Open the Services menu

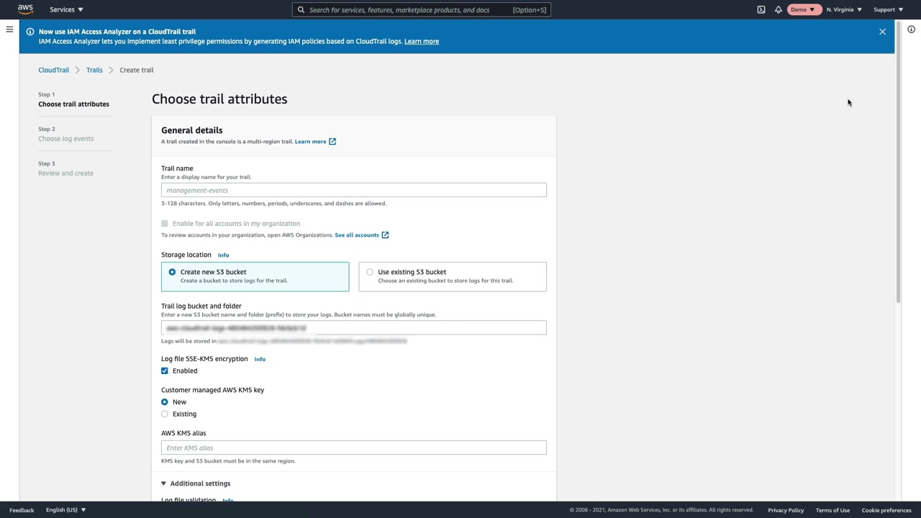(x=66, y=9)
